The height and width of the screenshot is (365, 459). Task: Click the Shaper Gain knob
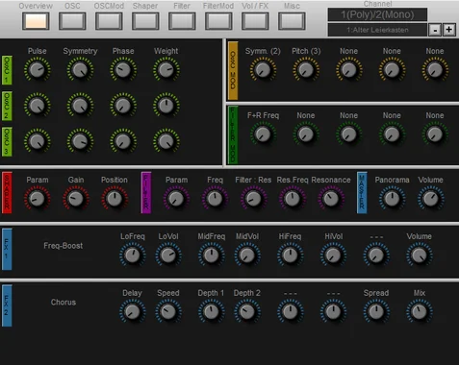76,199
